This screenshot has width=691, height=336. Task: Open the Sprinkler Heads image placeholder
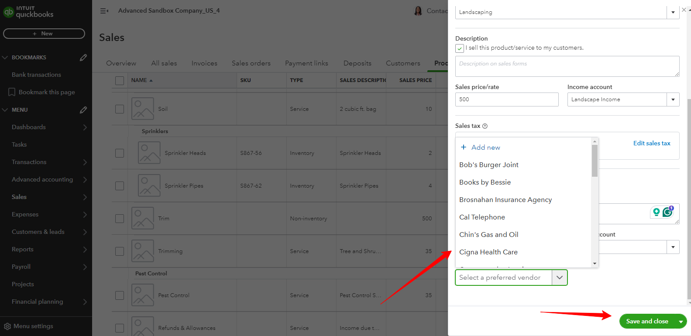point(149,153)
